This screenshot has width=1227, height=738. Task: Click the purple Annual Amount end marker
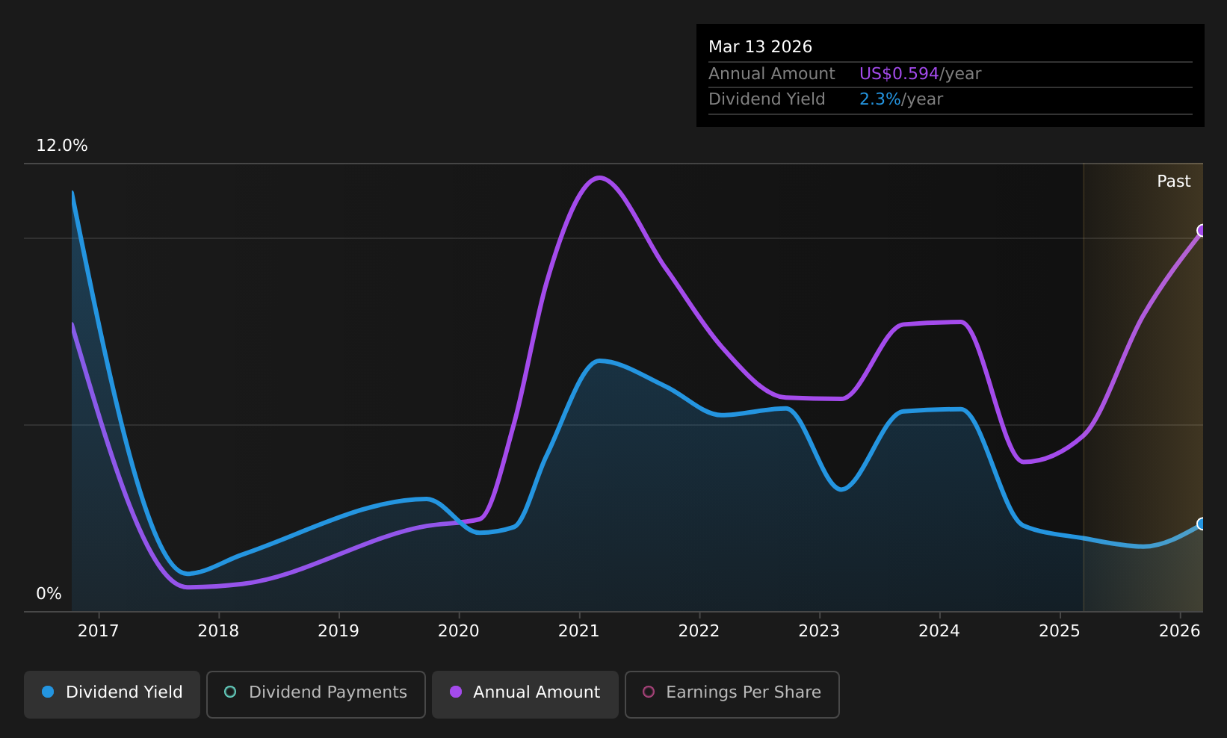tap(1202, 230)
